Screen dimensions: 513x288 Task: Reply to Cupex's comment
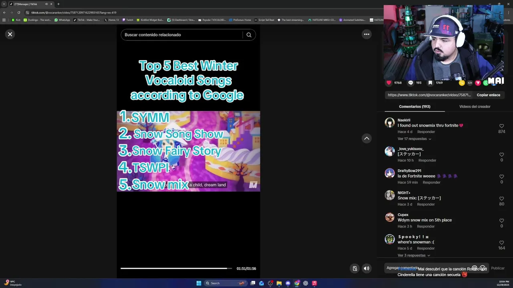[426, 226]
